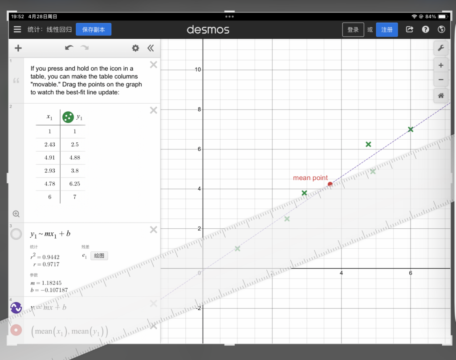Delete the table expression with X
Viewport: 456px width, 360px height.
pyautogui.click(x=153, y=110)
